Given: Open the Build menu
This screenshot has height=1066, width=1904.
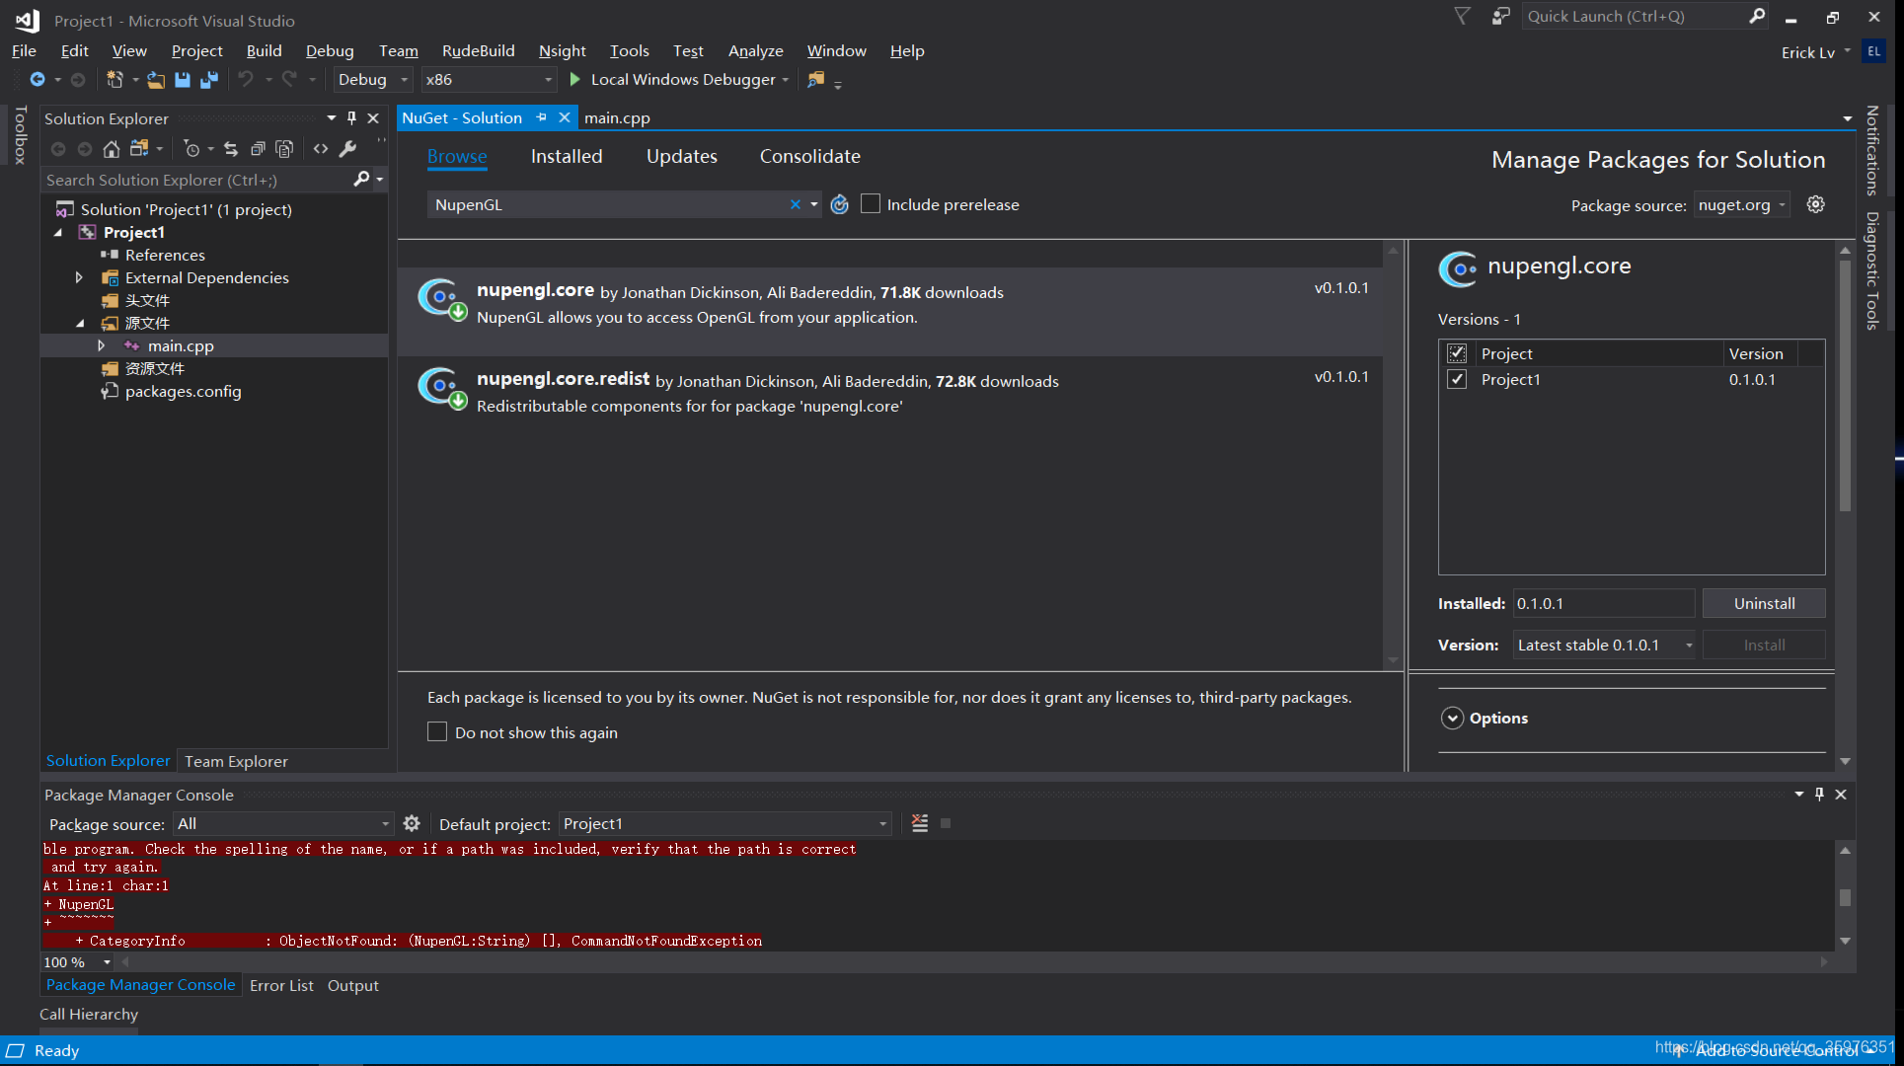Looking at the screenshot, I should pyautogui.click(x=264, y=50).
